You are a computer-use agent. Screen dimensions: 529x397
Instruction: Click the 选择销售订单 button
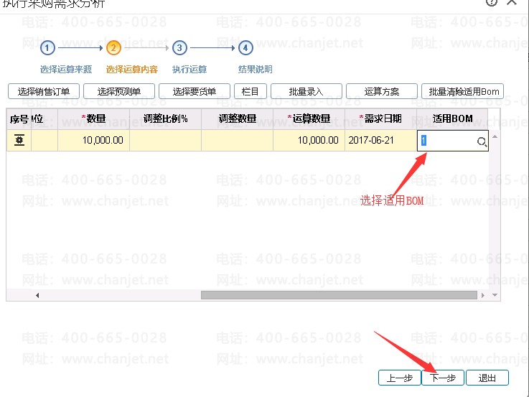[44, 91]
